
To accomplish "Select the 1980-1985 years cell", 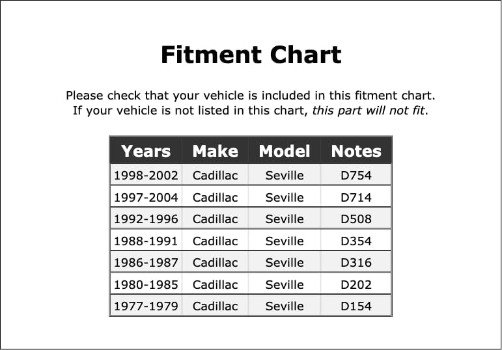I will click(146, 284).
